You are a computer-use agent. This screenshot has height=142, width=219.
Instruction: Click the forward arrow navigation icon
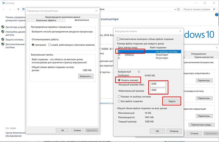(10, 9)
